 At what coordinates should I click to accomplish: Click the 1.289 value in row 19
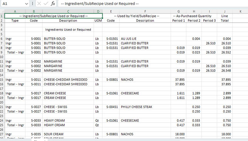click(x=194, y=98)
